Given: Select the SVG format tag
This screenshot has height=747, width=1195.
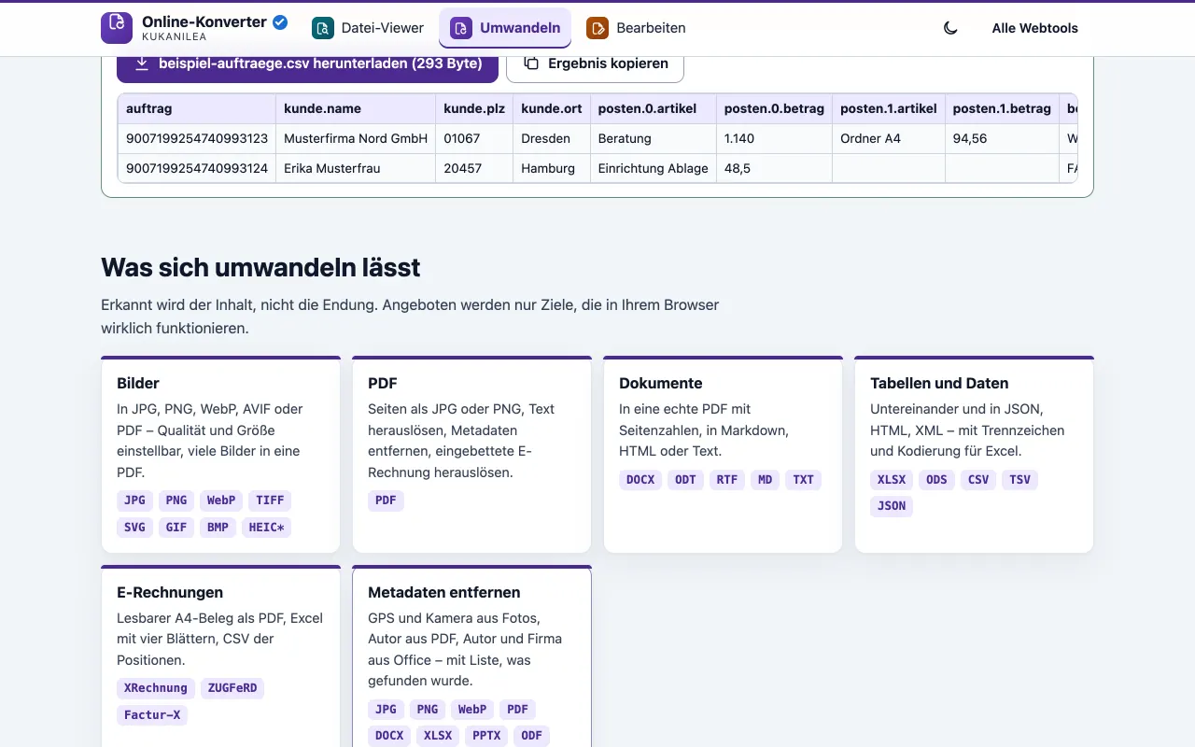Looking at the screenshot, I should pyautogui.click(x=134, y=528).
